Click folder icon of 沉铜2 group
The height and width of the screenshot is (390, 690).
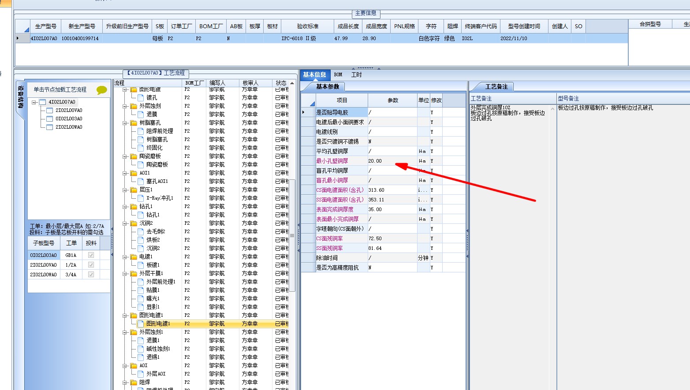[x=134, y=223]
